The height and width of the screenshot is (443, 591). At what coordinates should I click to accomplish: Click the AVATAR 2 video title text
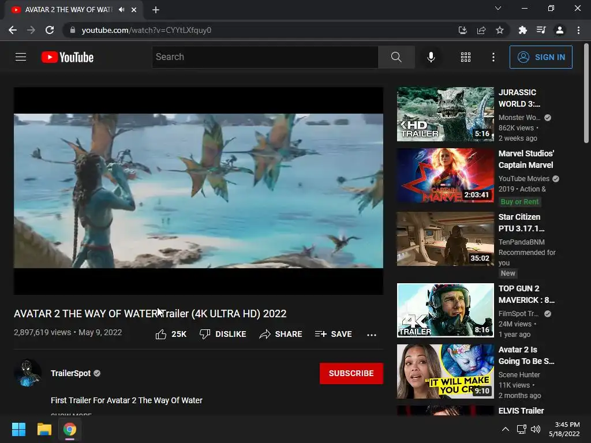[150, 313]
